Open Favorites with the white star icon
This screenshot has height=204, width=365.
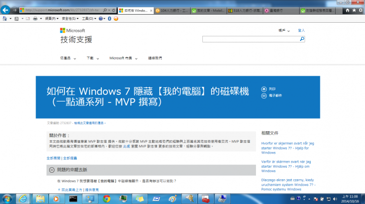pos(354,10)
